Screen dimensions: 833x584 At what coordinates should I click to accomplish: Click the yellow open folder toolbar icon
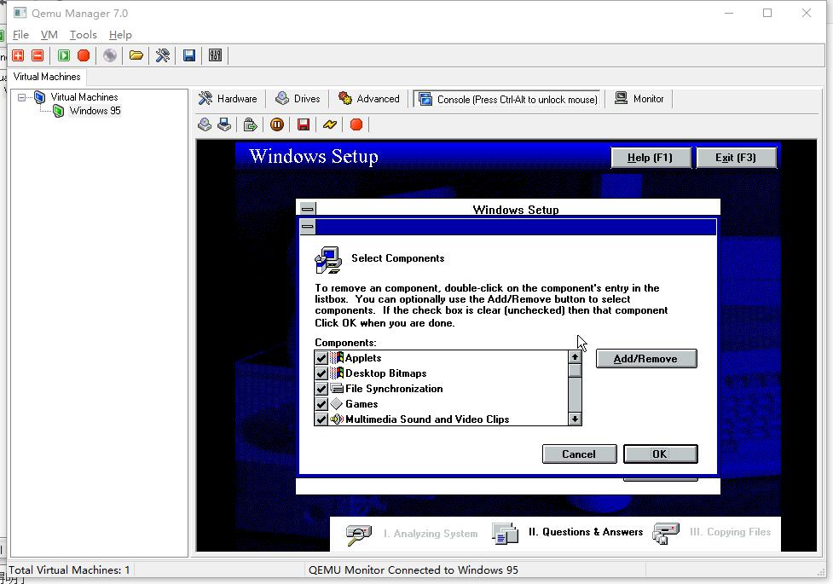tap(136, 55)
